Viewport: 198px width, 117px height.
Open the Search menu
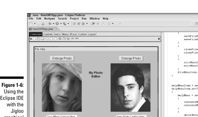pyautogui.click(x=62, y=19)
